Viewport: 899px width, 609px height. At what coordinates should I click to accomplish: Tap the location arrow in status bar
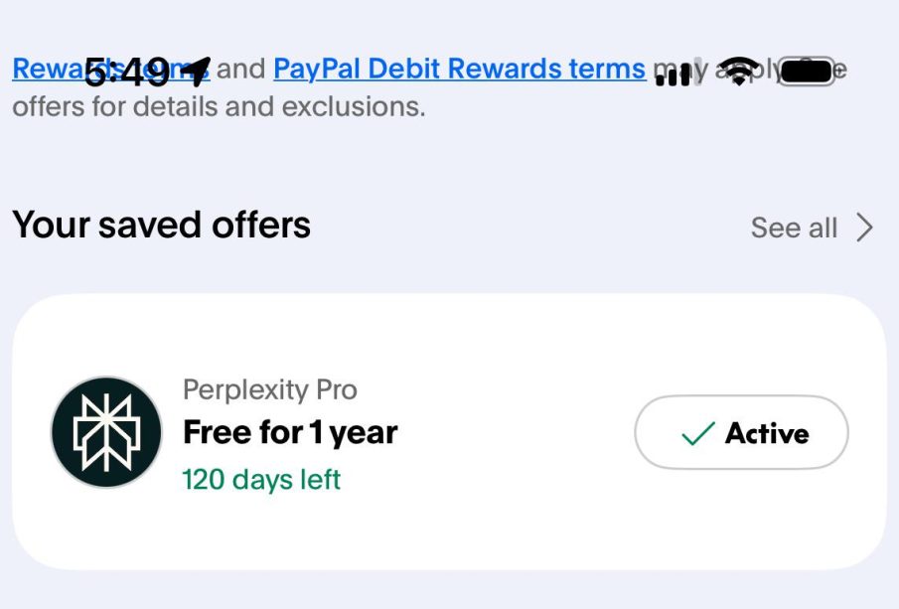click(x=196, y=70)
